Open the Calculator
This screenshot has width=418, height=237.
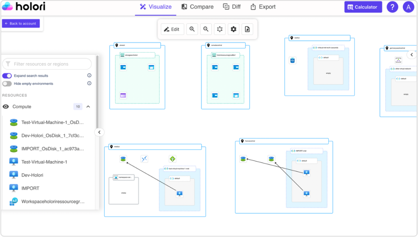362,7
